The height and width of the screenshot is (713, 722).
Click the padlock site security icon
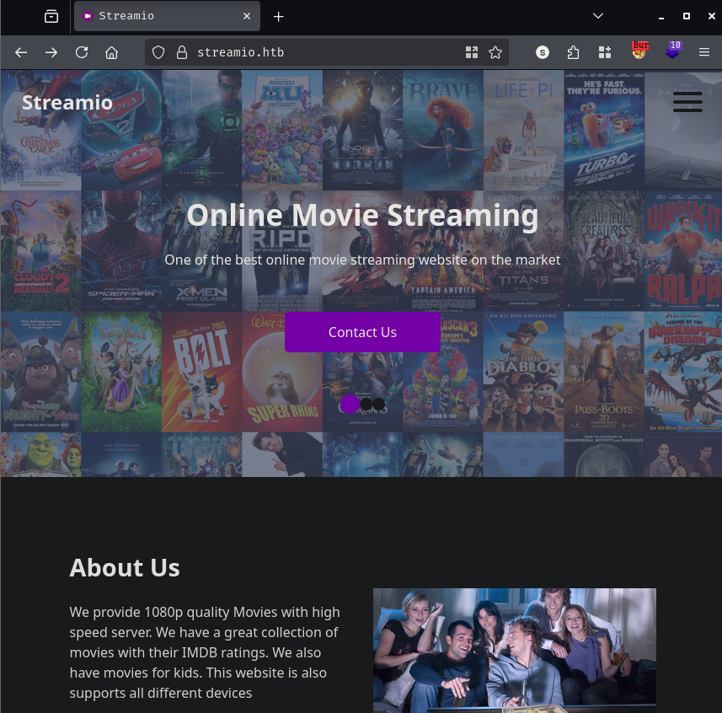tap(180, 52)
